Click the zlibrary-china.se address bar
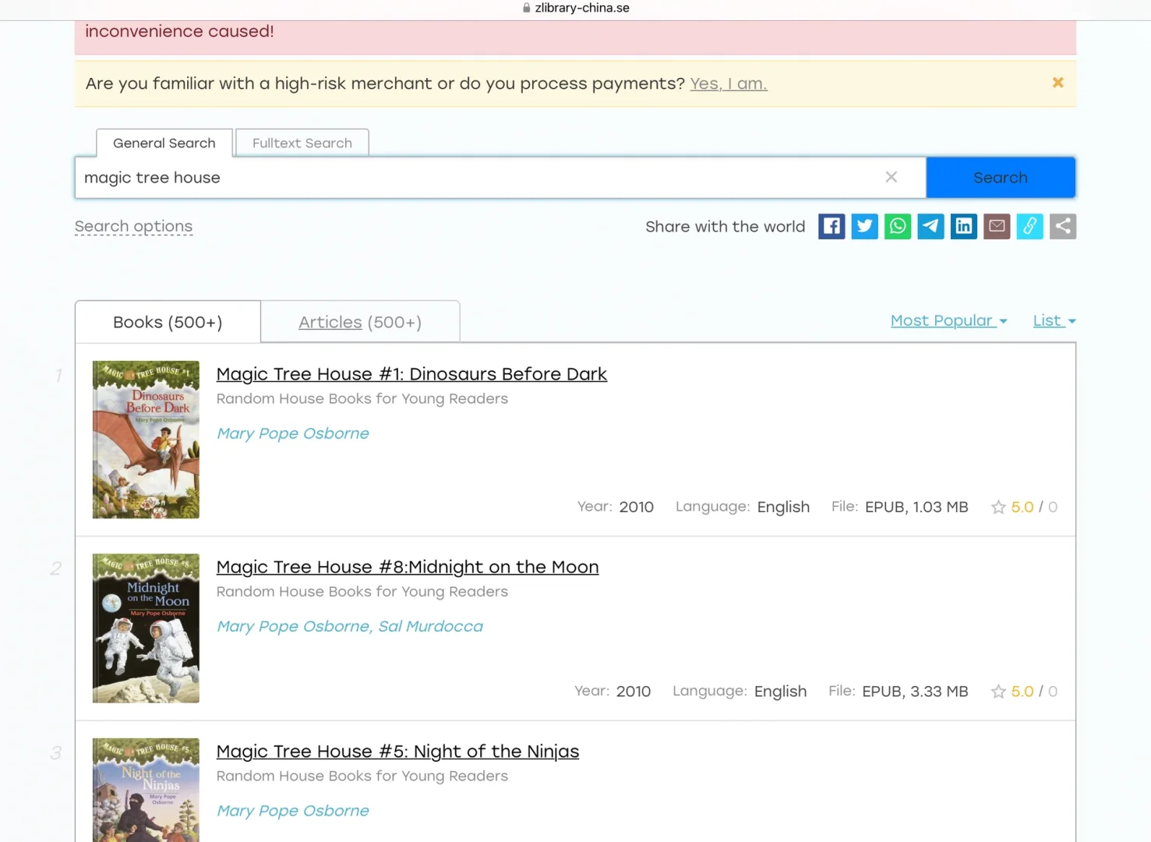Image resolution: width=1151 pixels, height=842 pixels. [575, 8]
